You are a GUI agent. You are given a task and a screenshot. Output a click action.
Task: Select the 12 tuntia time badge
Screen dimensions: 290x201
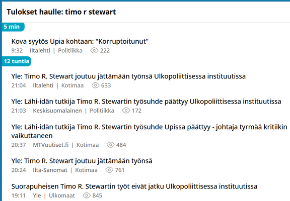pyautogui.click(x=17, y=61)
